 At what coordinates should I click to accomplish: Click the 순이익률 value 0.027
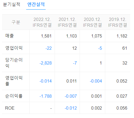pos(122,96)
